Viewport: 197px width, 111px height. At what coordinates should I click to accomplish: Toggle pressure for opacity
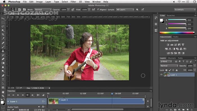point(73,10)
